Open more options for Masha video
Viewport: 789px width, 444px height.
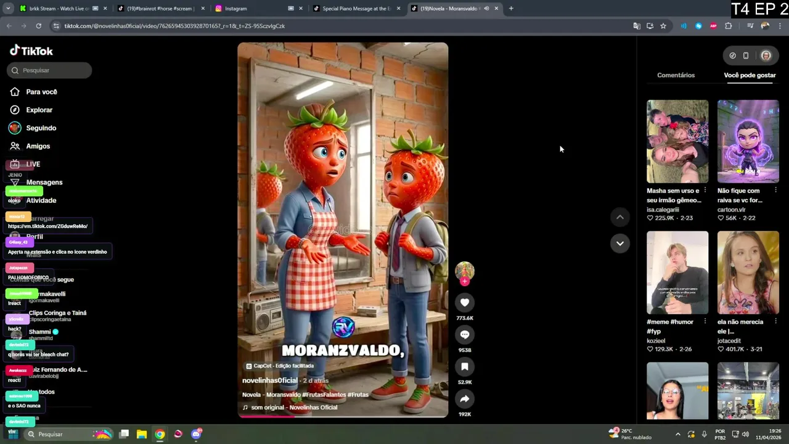pyautogui.click(x=705, y=190)
